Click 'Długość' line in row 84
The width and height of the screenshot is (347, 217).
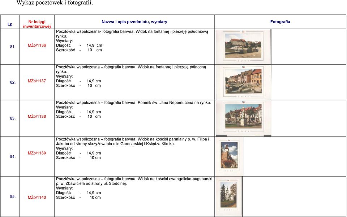tap(78, 153)
